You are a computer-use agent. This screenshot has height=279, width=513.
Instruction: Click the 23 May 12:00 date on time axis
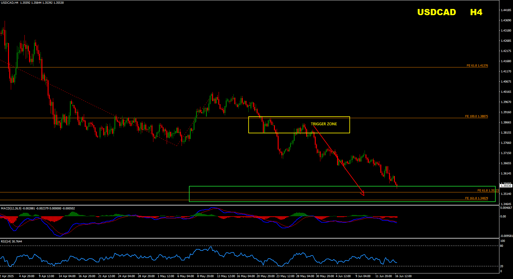[x=285, y=276]
